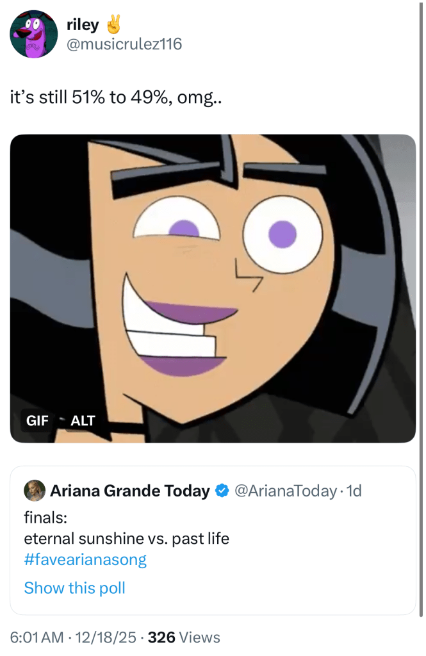Open the Ariana Grande Today account name
This screenshot has width=426, height=656.
coord(130,491)
